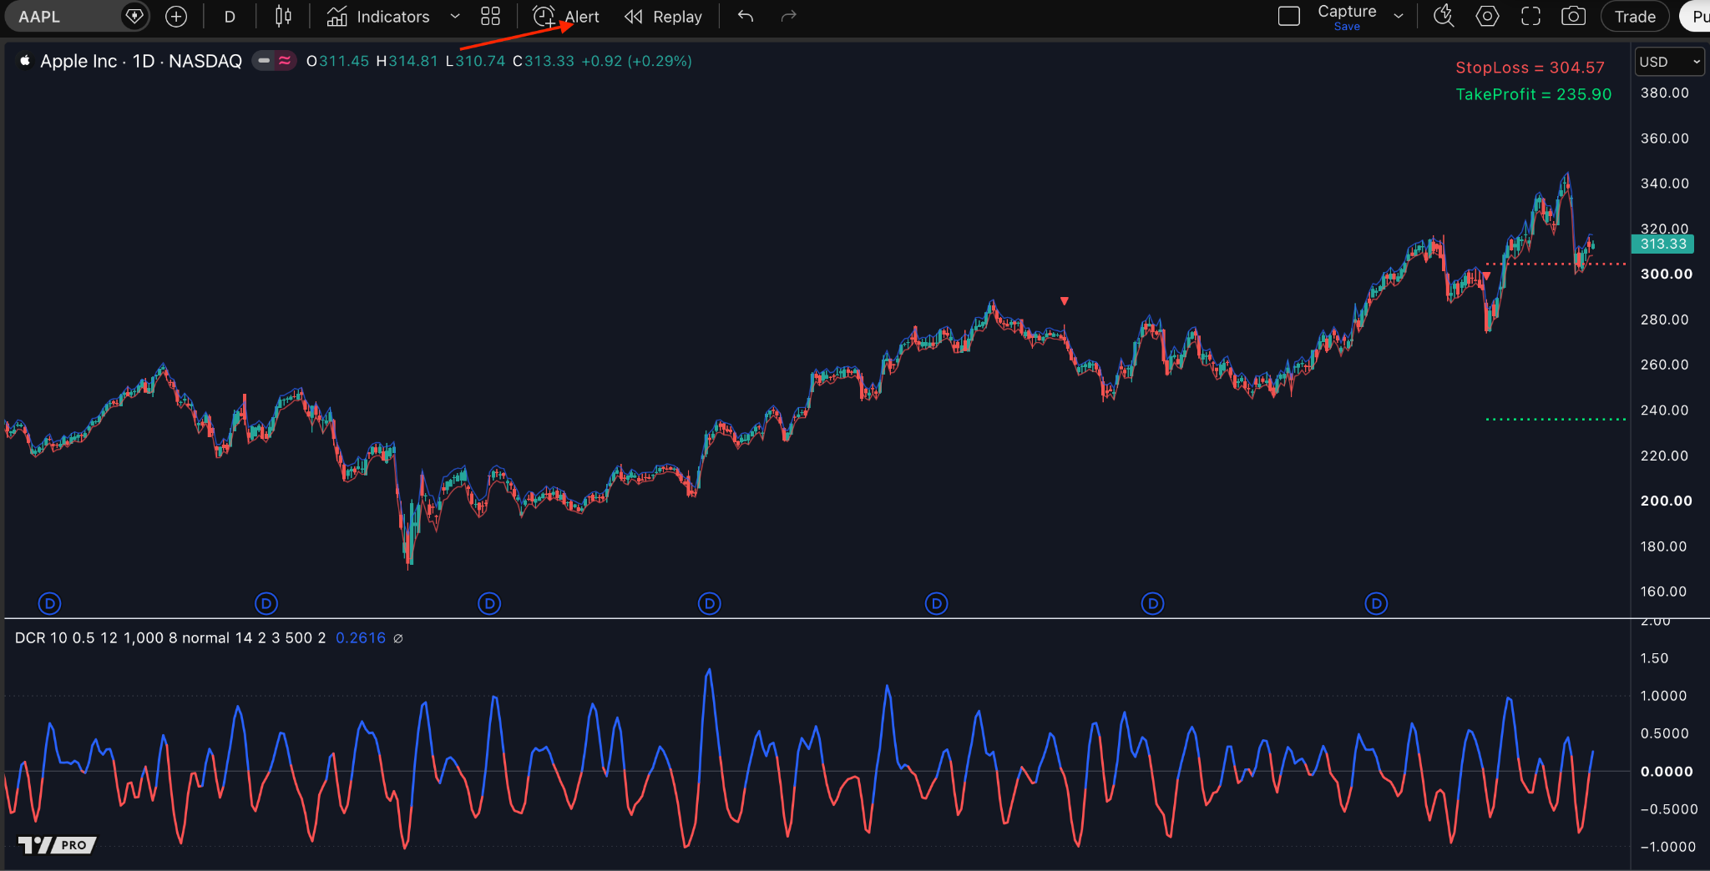
Task: Expand the Capture layout dropdown arrow
Action: [1399, 17]
